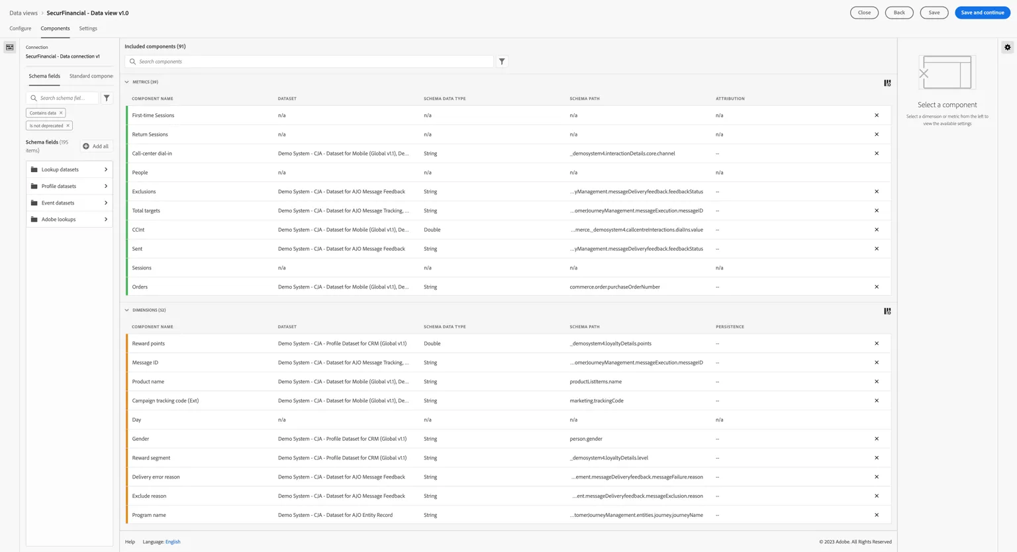This screenshot has height=552, width=1017.
Task: Remove Call-center dial-in metric
Action: pyautogui.click(x=877, y=154)
